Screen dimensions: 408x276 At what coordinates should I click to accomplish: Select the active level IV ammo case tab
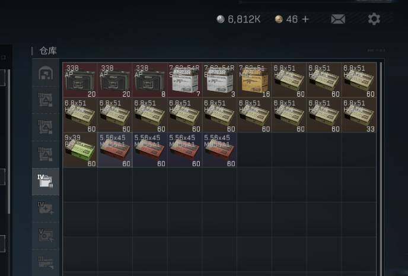[46, 182]
